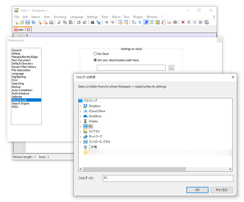The image size is (244, 202).
Task: Expand the iCloud Drive node
Action: (x=80, y=111)
